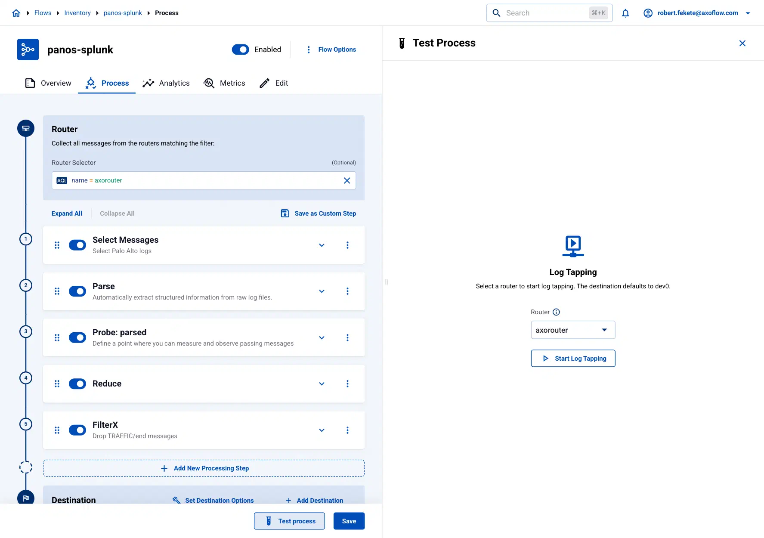
Task: Click Start Log Tapping button
Action: pos(573,359)
